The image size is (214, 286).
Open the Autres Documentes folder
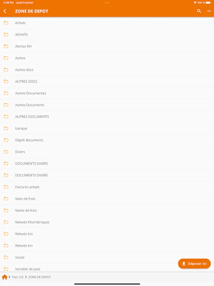click(x=107, y=93)
